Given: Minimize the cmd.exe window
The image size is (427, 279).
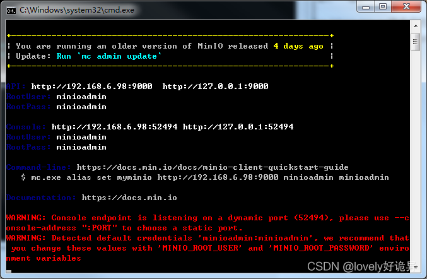Looking at the screenshot, I should point(366,7).
